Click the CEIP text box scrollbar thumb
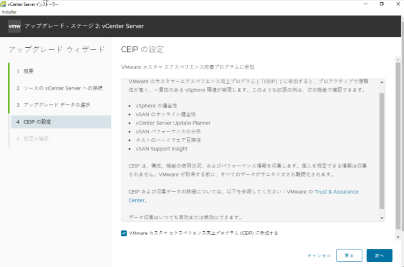 tap(382, 151)
